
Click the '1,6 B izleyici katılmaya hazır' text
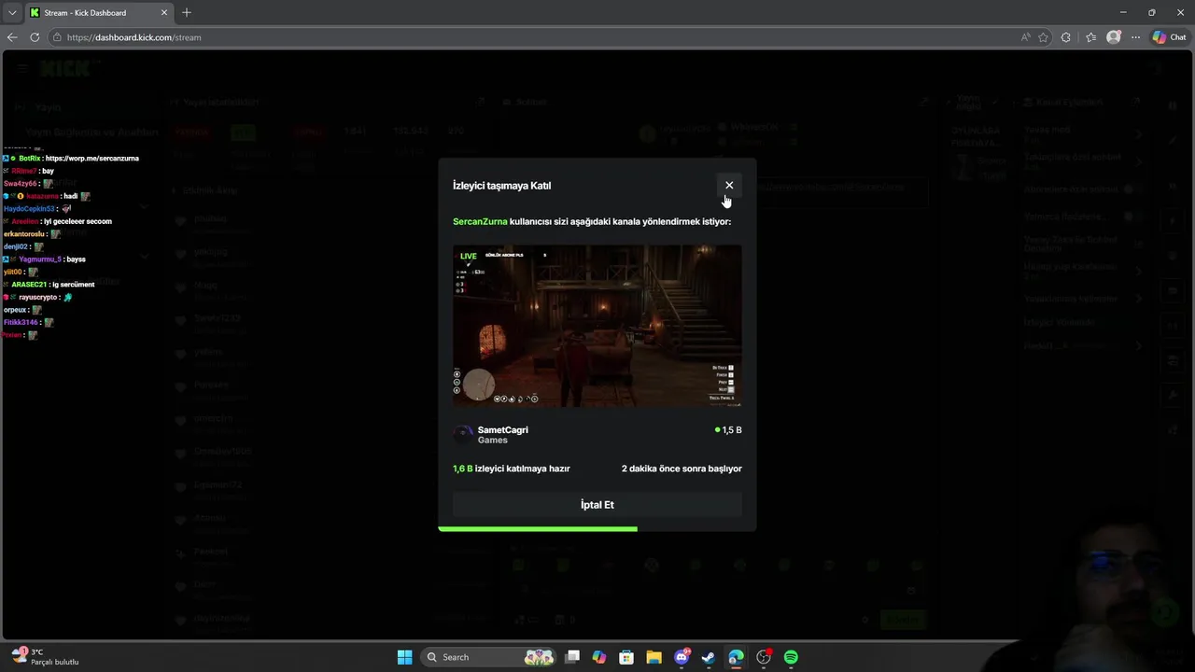[x=512, y=469]
